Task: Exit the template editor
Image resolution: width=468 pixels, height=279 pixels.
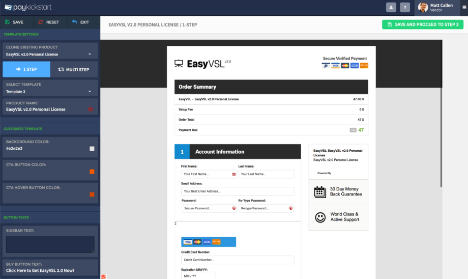Action: click(80, 22)
